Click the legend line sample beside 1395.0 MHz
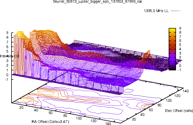Image resolution: width=193 pixels, height=125 pixels. 176,11
